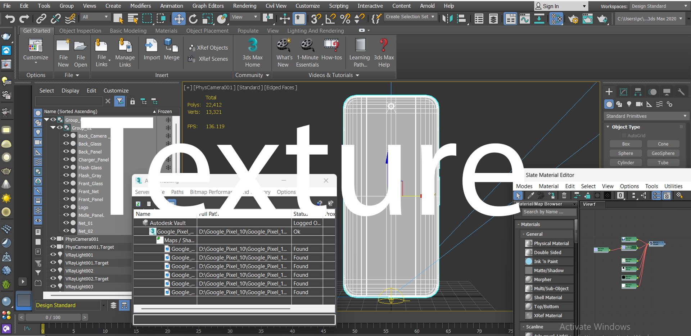Viewport: 691px width, 336px height.
Task: Open Render Setup teapot icon
Action: pos(573,18)
